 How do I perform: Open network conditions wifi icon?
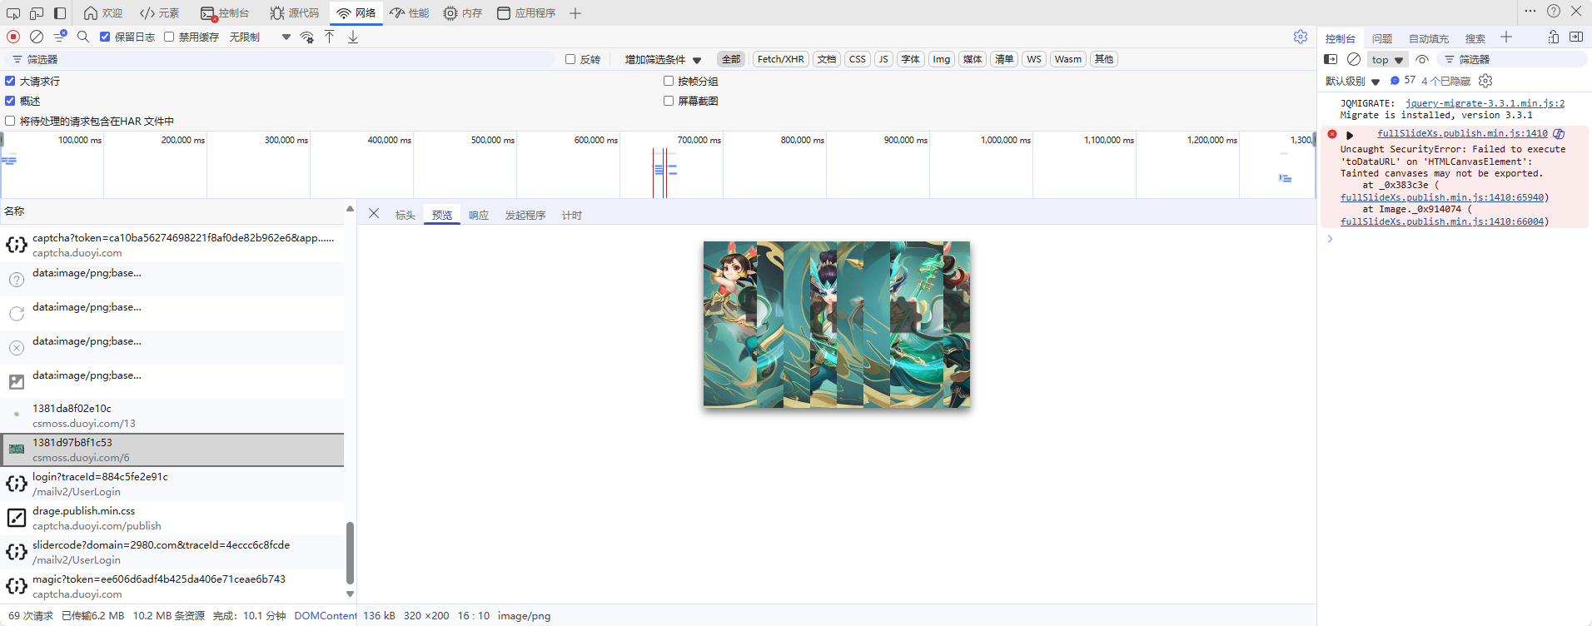(307, 37)
